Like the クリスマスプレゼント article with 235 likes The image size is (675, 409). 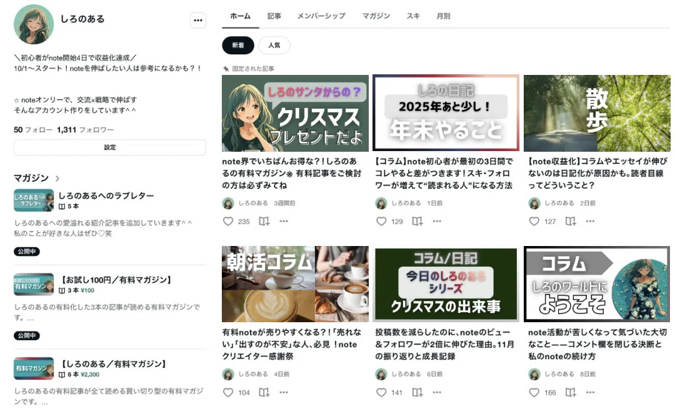pyautogui.click(x=228, y=221)
